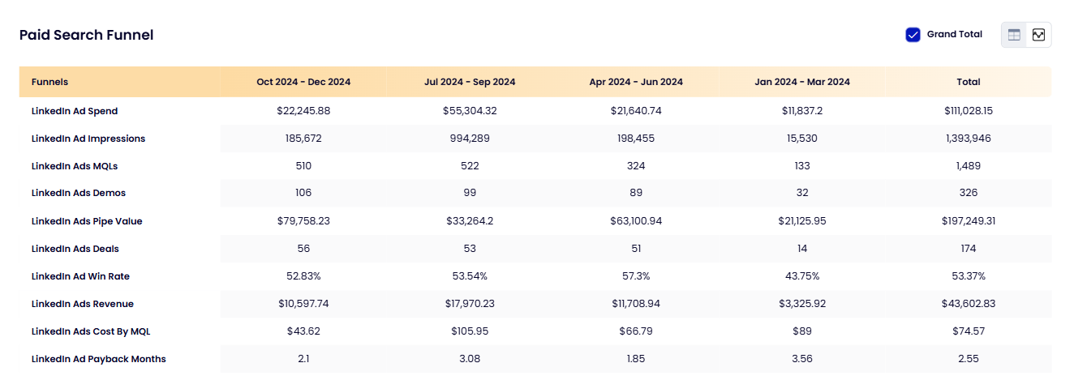Click the LinkedIn Ad Spend row label
Image resolution: width=1074 pixels, height=380 pixels.
pyautogui.click(x=75, y=111)
